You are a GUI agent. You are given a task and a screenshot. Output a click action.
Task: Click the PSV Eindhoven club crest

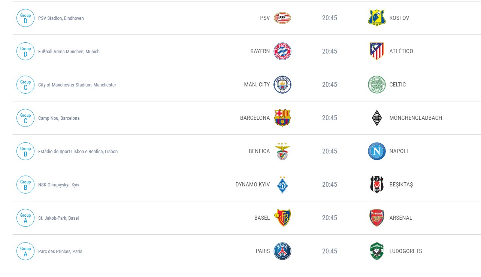[x=282, y=18]
